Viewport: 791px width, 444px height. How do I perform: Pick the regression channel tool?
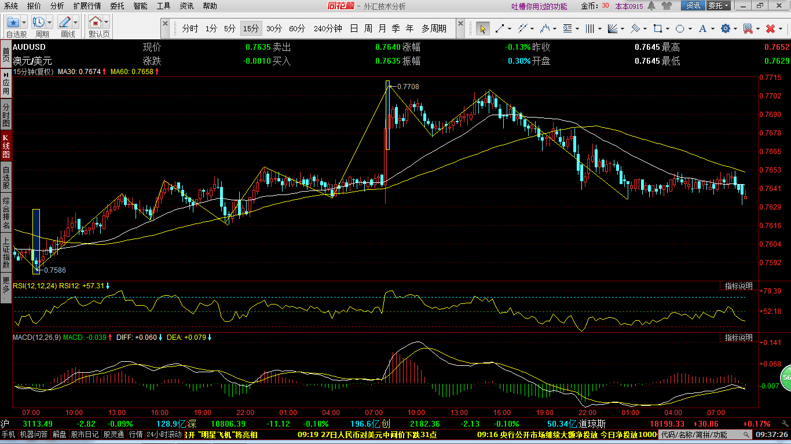(x=635, y=28)
